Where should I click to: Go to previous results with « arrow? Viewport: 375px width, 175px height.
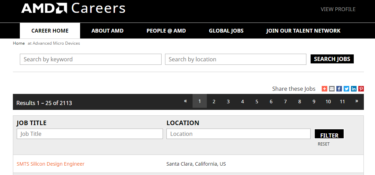185,101
